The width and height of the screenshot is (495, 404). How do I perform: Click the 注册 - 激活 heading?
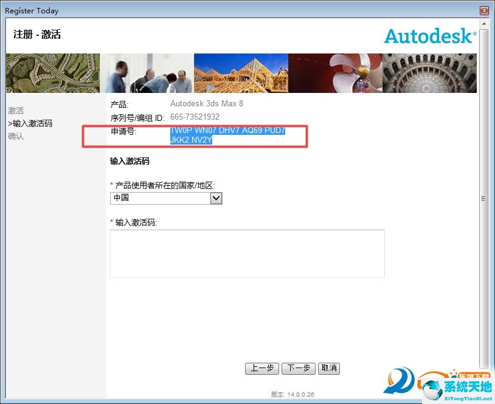[x=37, y=35]
